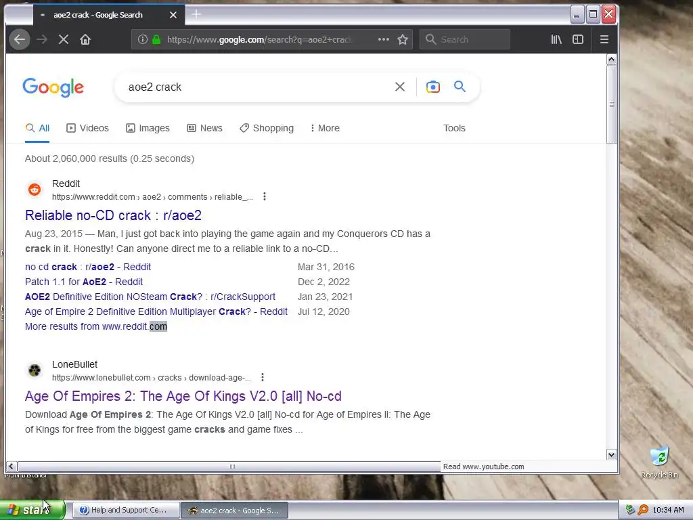Screen dimensions: 693x520
Task: Select aoe2 crack Google Search taskbar button
Action: (235, 511)
